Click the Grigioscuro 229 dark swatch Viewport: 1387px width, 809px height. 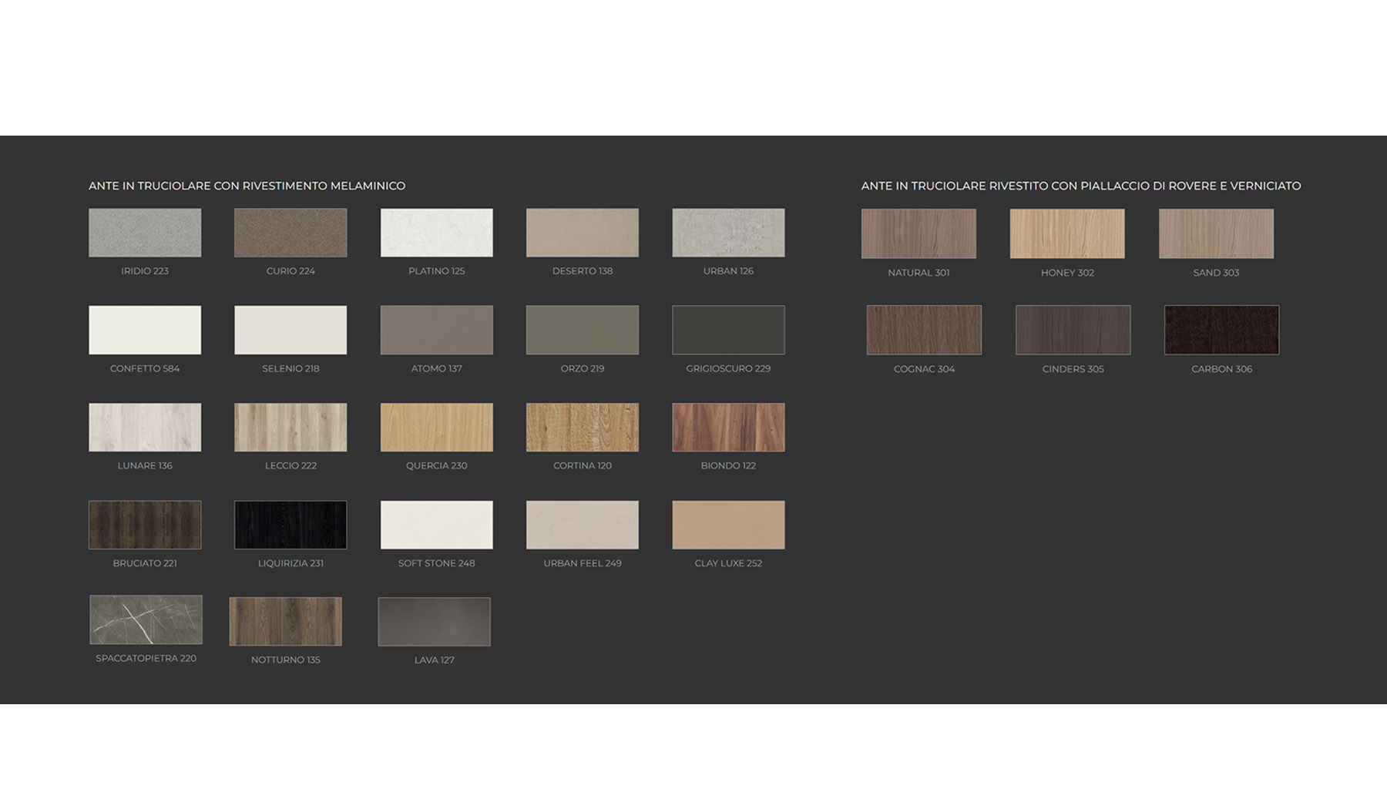[728, 330]
